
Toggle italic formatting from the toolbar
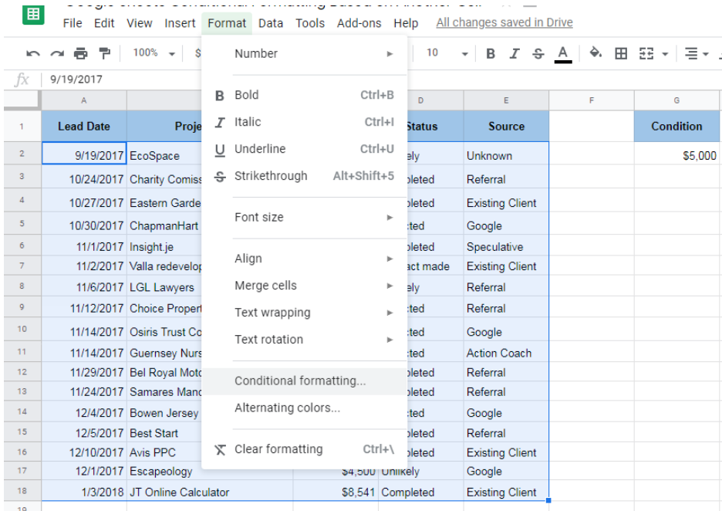pos(514,53)
